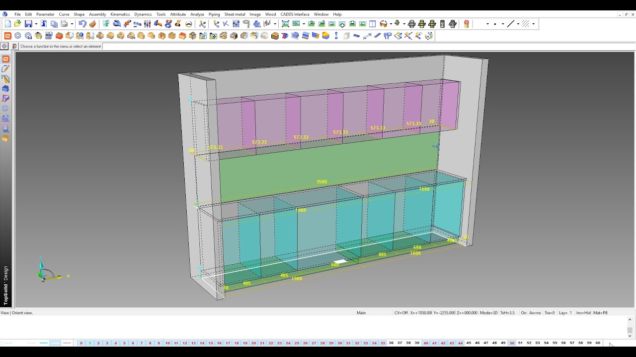Select the pencil Curve tool in sidebar
The height and width of the screenshot is (357, 636).
point(6,69)
